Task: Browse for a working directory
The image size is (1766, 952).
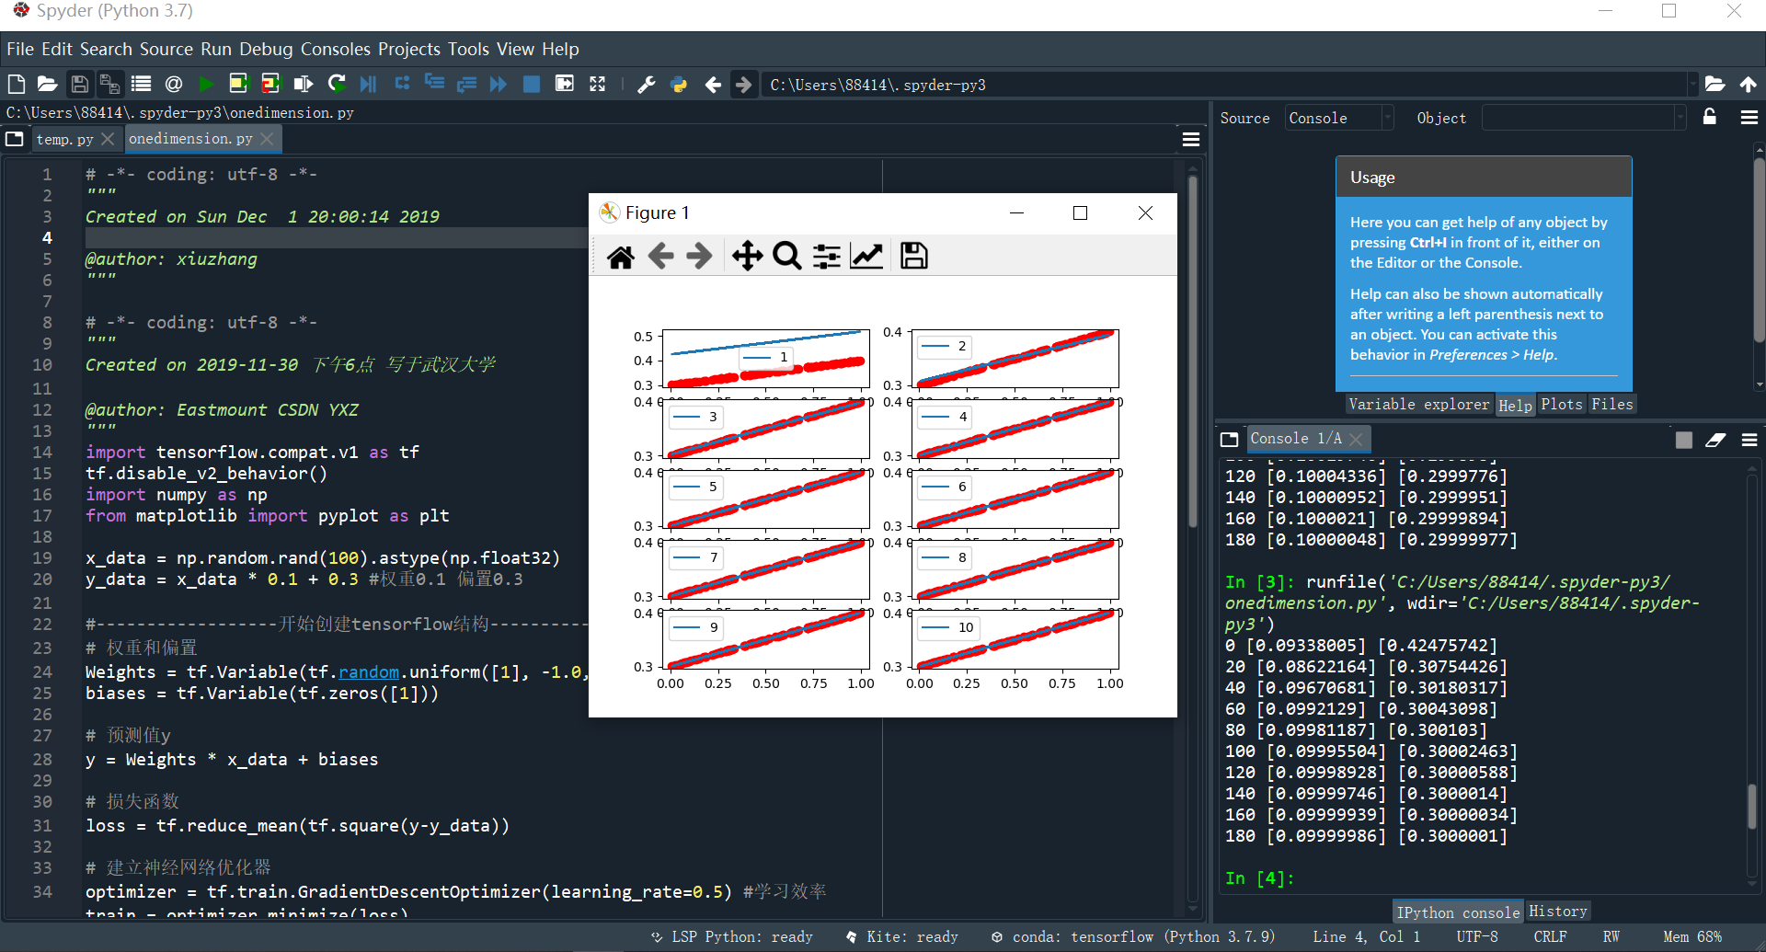Action: click(1714, 85)
